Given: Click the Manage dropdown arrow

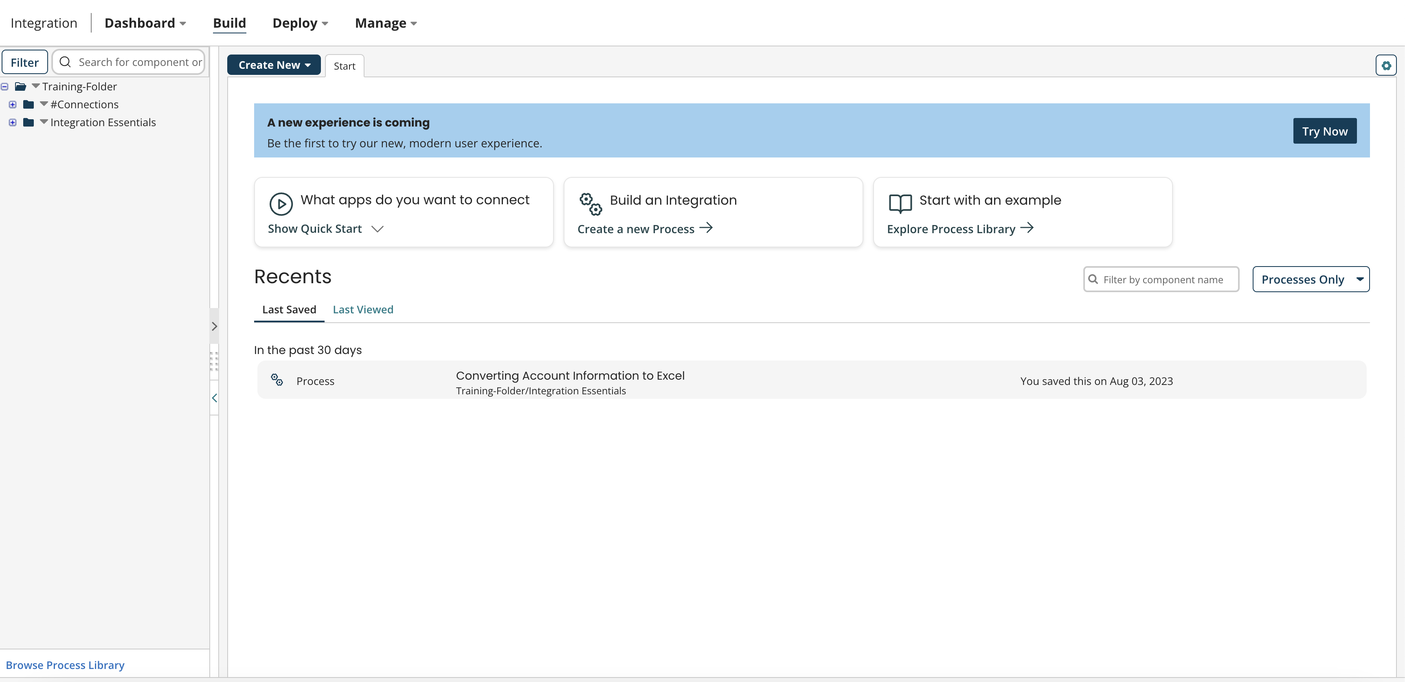Looking at the screenshot, I should point(415,23).
